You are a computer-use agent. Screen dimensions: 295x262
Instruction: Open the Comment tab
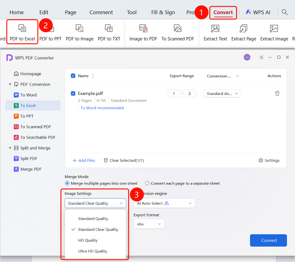[101, 12]
